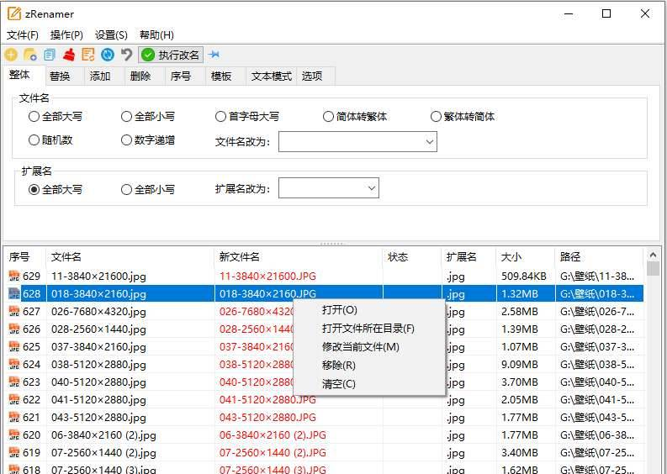This screenshot has height=474, width=667.
Task: Open the 设置(S) menu
Action: coord(111,35)
